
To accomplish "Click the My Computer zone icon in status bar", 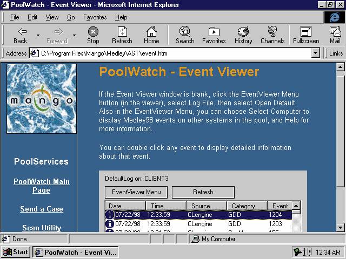I will (x=195, y=239).
